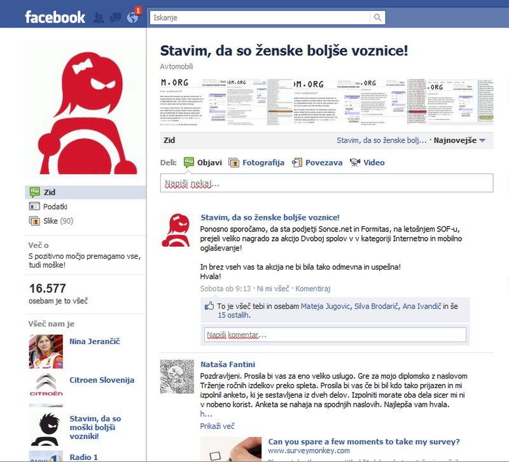Select the Zid item in sidebar
The image size is (509, 462).
(x=85, y=192)
